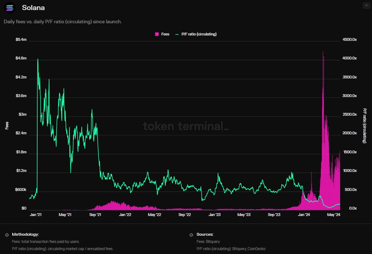Viewport: 372px width, 254px height.
Task: Click the Sep '22 date label
Action: (x=185, y=215)
